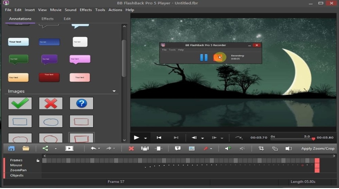Select the Annotations tab
Image resolution: width=339 pixels, height=189 pixels.
tap(20, 19)
